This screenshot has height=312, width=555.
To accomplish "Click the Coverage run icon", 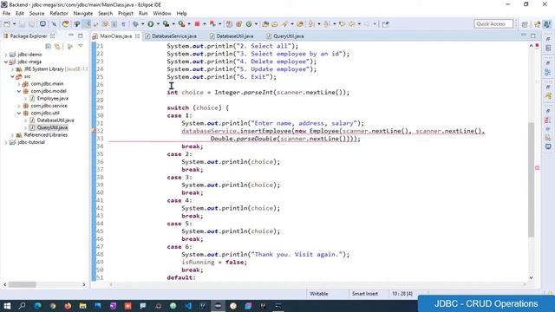I will pyautogui.click(x=166, y=24).
